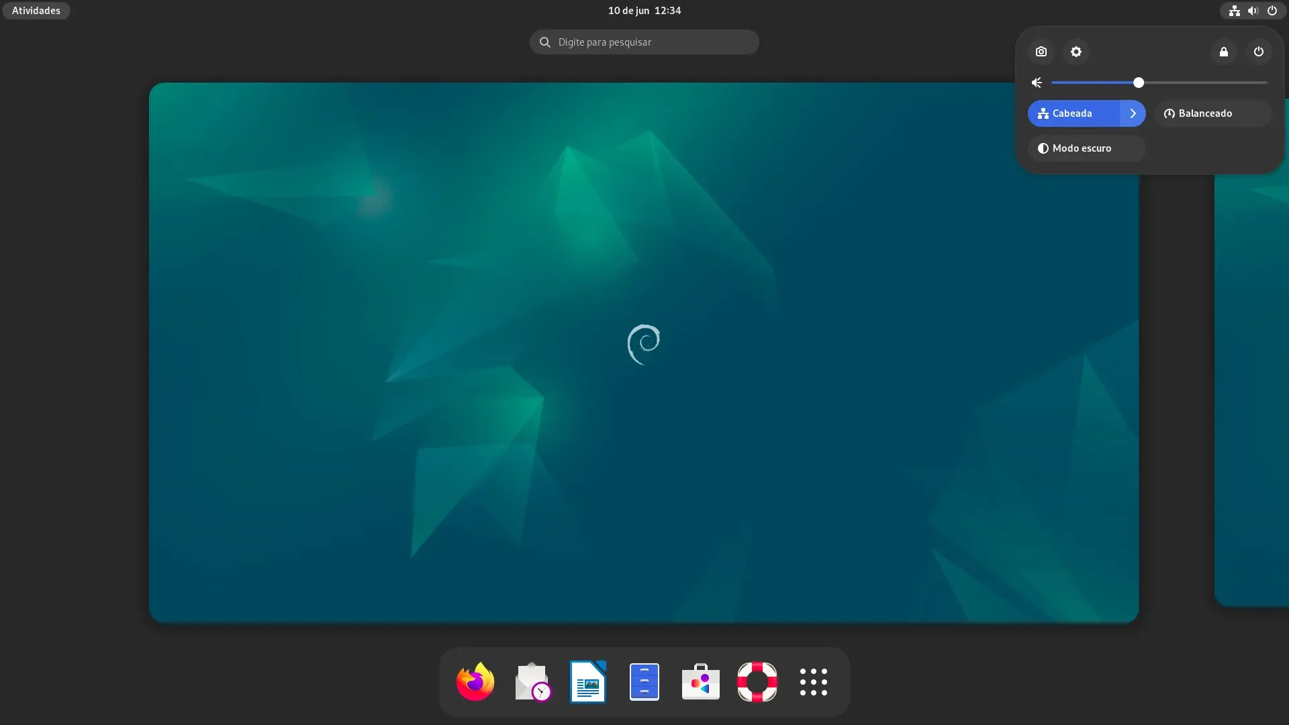Lock the screen with padlock button
This screenshot has width=1289, height=725.
point(1224,52)
